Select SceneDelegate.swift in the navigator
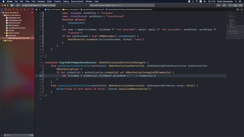The height and width of the screenshot is (137, 244). 15,20
